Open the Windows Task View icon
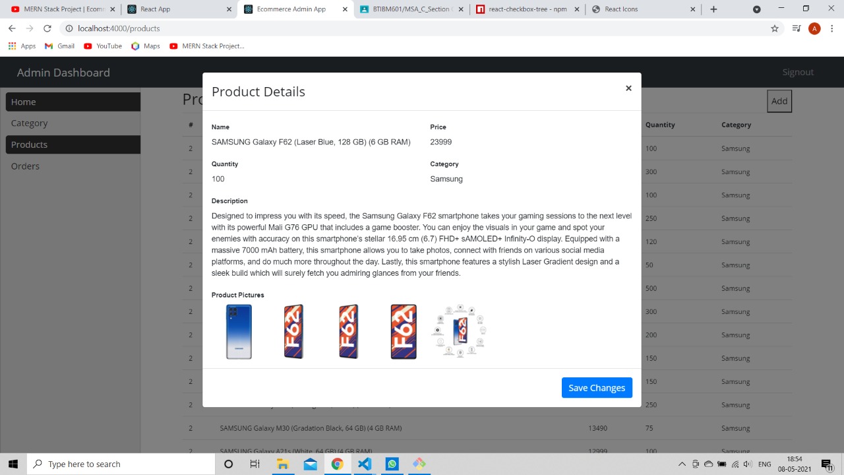The height and width of the screenshot is (475, 844). point(255,464)
